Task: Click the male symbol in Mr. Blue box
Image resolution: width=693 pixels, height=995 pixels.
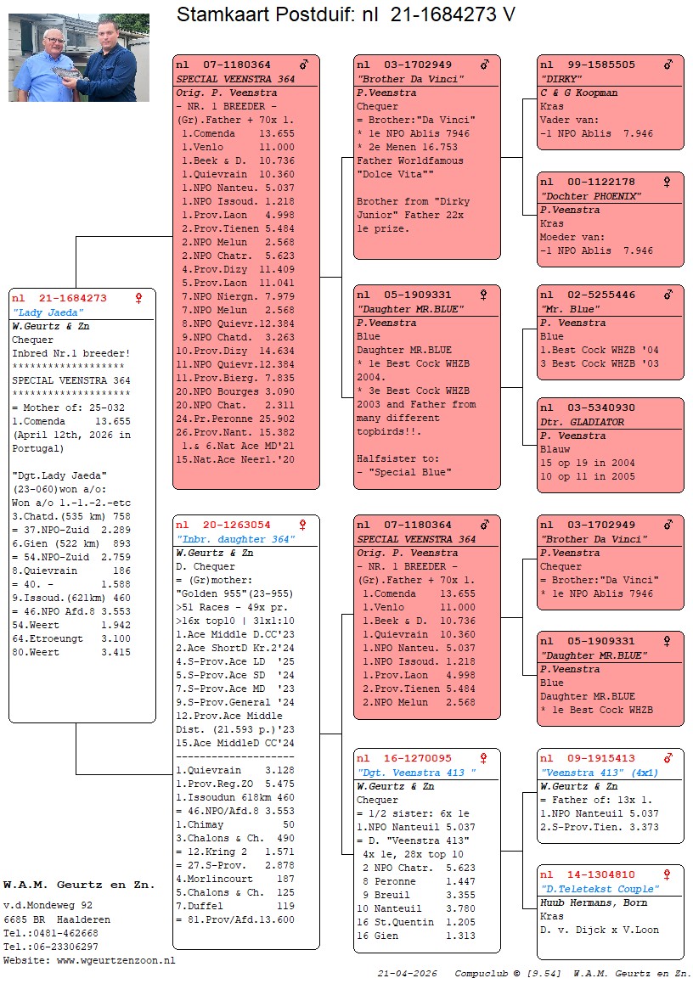Action: click(x=667, y=295)
